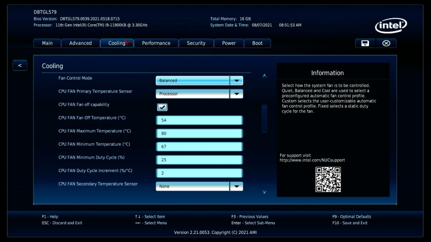This screenshot has height=242, width=431.
Task: Click the Information panel heading
Action: 328,73
